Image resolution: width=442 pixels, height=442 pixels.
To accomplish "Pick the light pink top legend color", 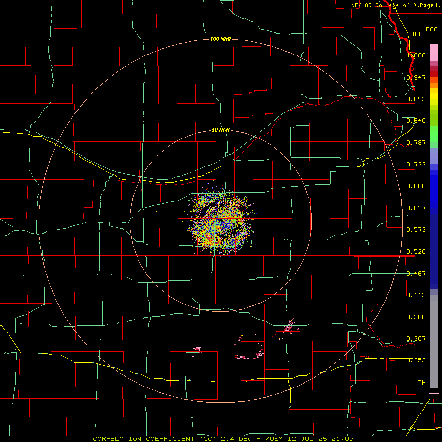I will [434, 52].
